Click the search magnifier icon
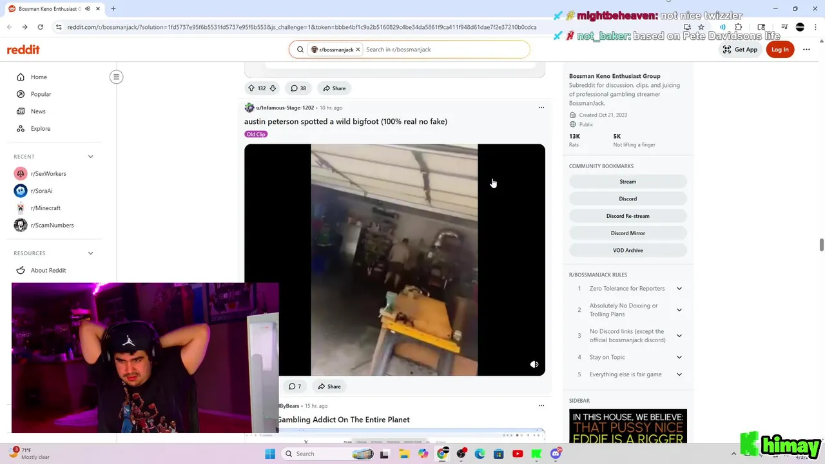825x464 pixels. coord(300,50)
